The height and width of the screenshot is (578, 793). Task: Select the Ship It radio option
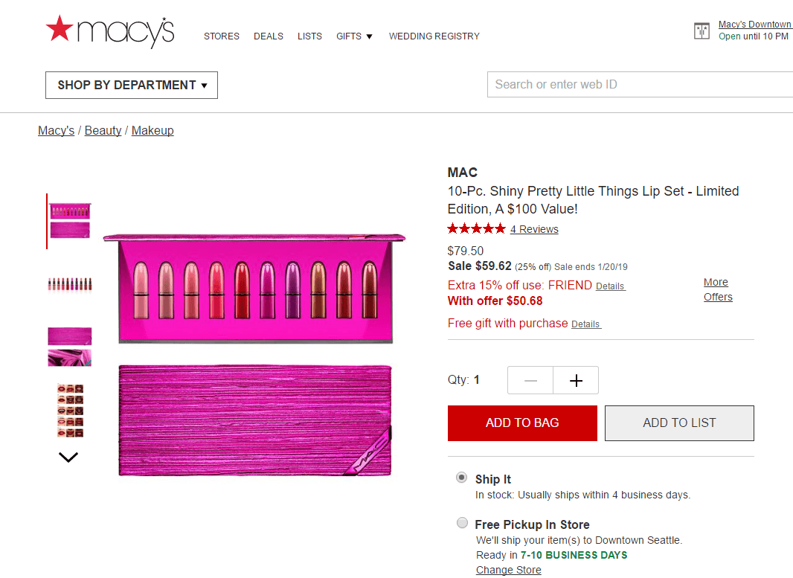pos(462,478)
